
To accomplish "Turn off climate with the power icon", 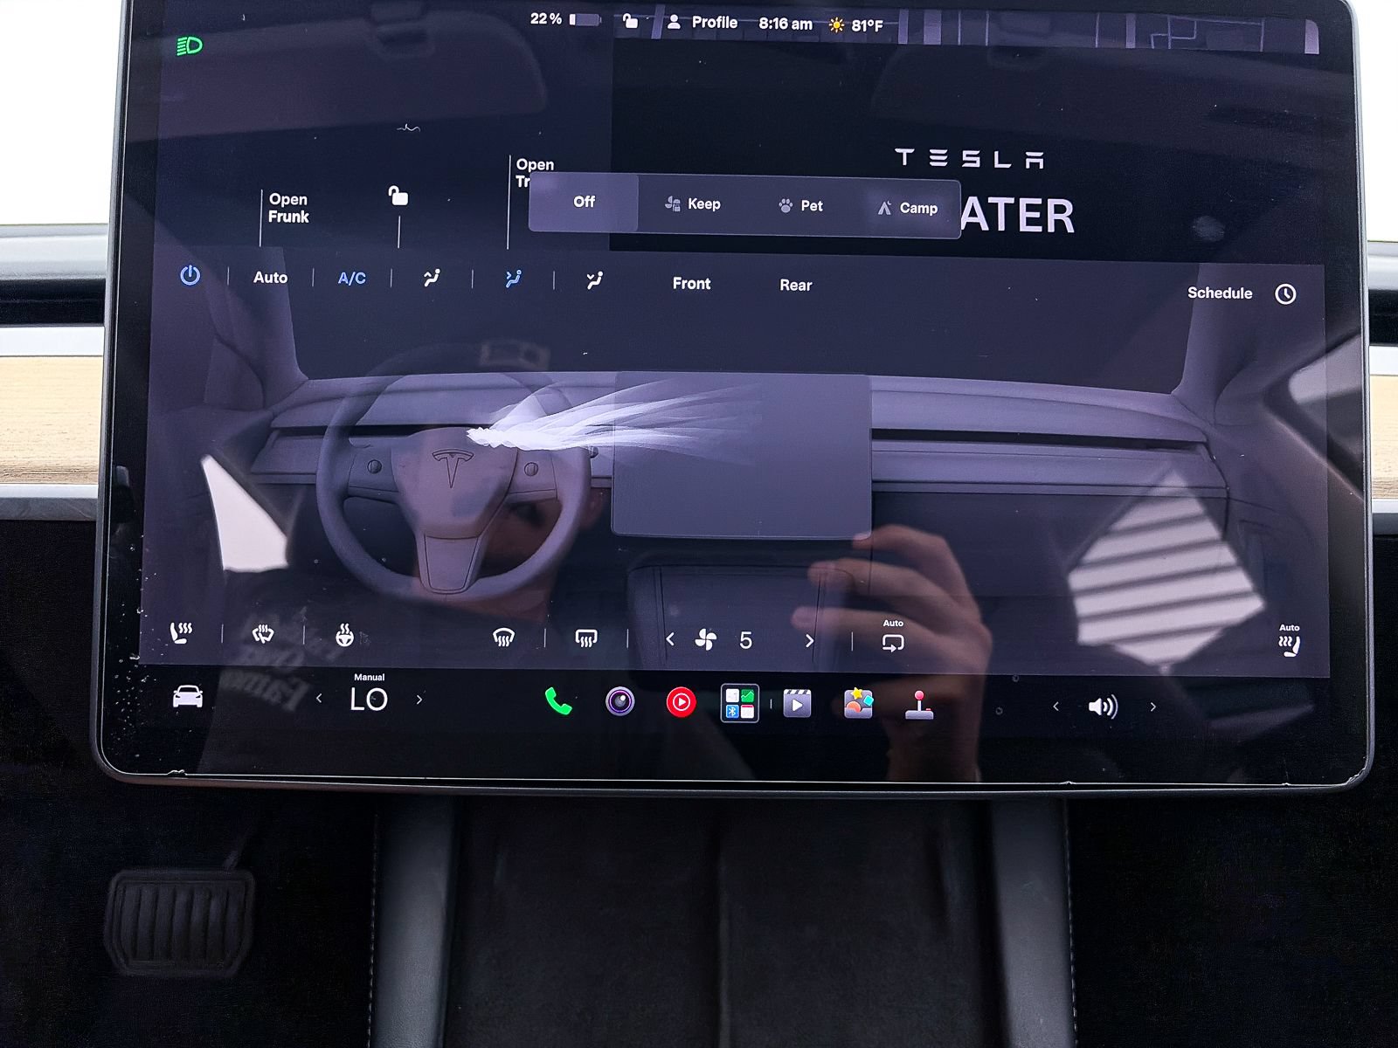I will [x=190, y=276].
